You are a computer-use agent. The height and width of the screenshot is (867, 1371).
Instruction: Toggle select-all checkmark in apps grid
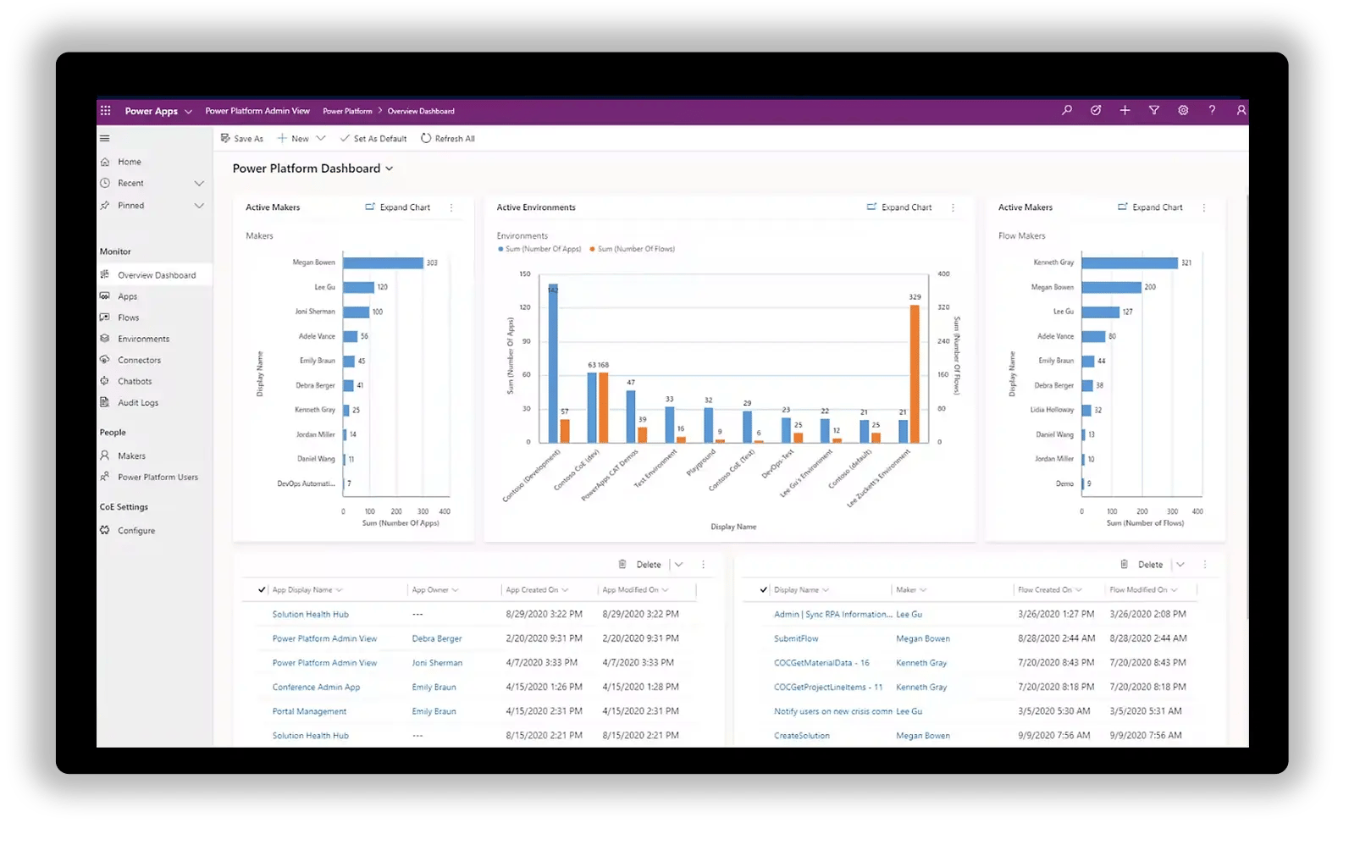click(x=263, y=590)
